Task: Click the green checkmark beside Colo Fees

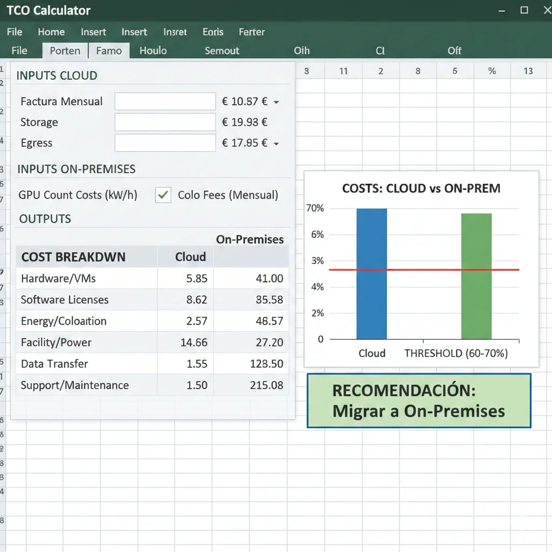Action: tap(162, 195)
